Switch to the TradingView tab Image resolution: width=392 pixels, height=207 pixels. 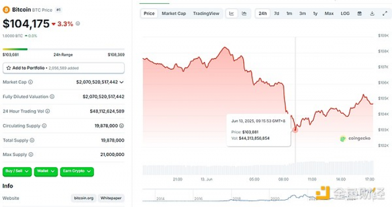206,13
